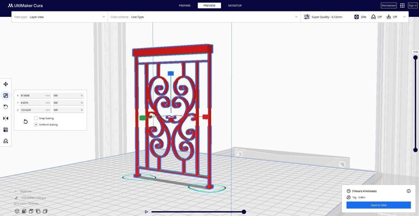This screenshot has height=216, width=419.
Task: Click the layer slider top handle
Action: [415, 58]
